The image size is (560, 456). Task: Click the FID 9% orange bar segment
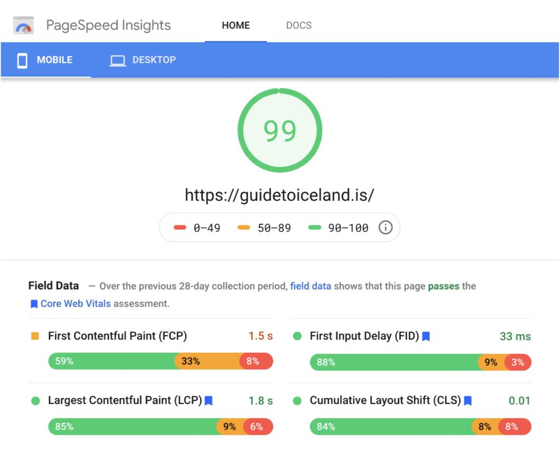pos(492,362)
